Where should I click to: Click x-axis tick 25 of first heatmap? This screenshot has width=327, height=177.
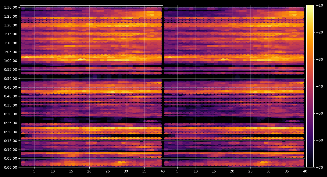[x=108, y=171]
